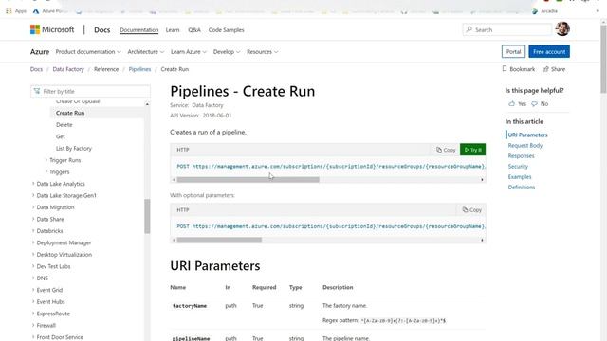Click Docs breadcrumb
Viewport: 607px width, 341px height.
pyautogui.click(x=36, y=69)
